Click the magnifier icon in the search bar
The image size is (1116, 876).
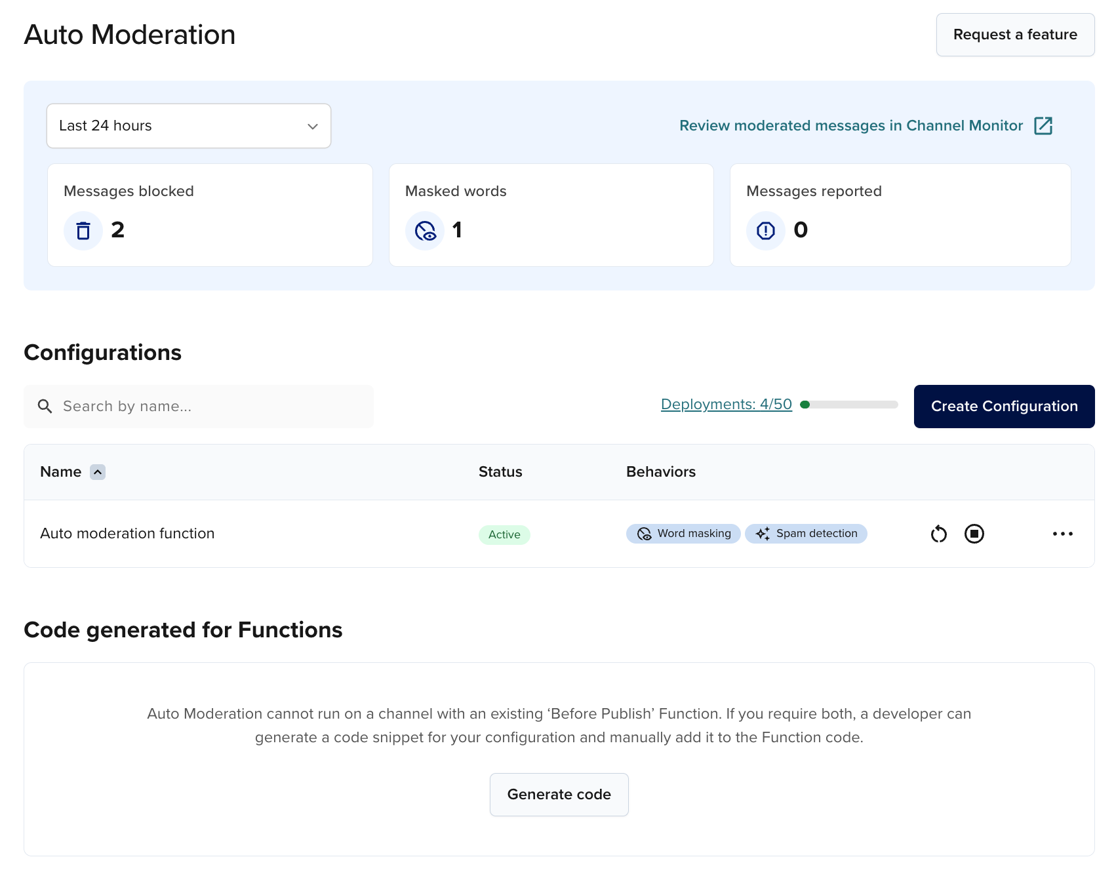coord(45,406)
